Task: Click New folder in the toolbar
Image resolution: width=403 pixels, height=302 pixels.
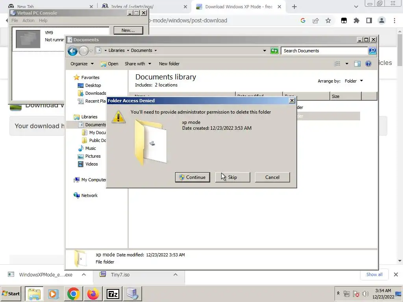Action: [169, 64]
